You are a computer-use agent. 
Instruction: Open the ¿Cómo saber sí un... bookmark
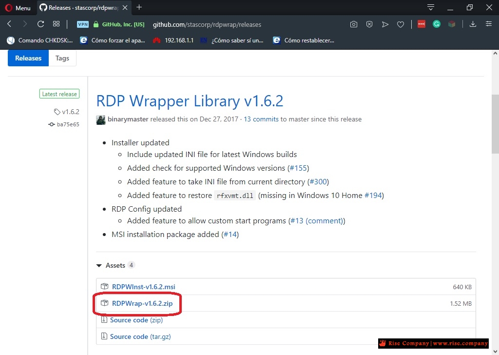click(x=231, y=40)
